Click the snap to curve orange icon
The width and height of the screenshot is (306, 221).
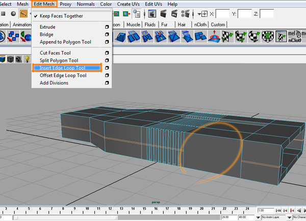click(23, 14)
